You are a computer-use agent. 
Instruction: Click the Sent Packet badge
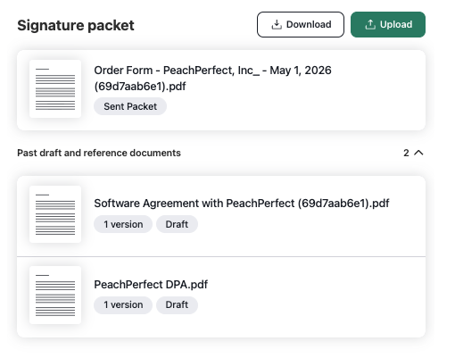tap(130, 106)
